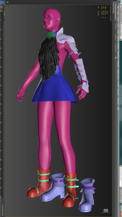Click the ViewCube in the viewport
Image resolution: width=122 pixels, height=217 pixels.
[x=106, y=211]
